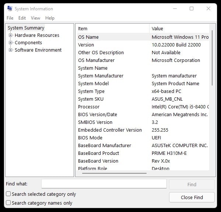Click the 255.255 value
Image resolution: width=221 pixels, height=212 pixels.
tap(160, 130)
